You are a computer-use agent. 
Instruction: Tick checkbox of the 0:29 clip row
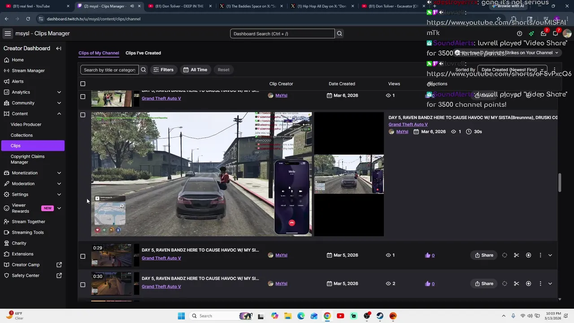click(x=83, y=256)
